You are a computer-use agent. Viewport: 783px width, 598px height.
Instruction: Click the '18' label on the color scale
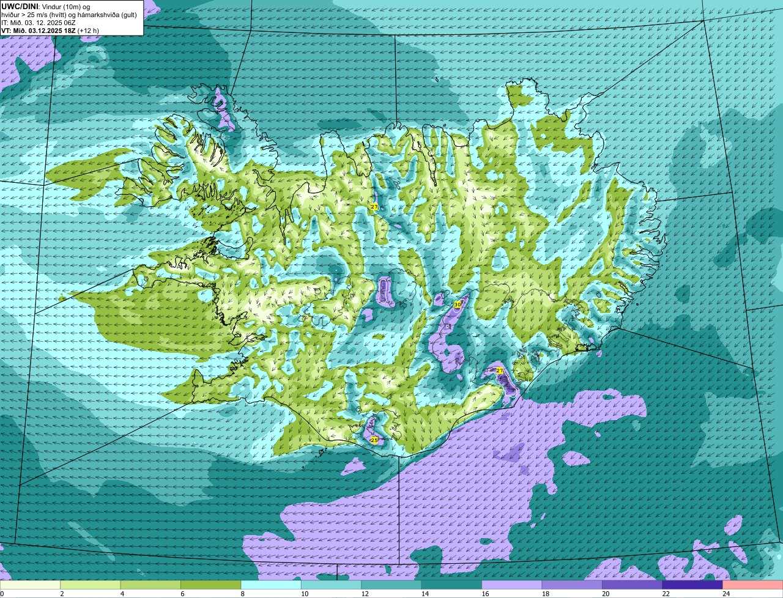[x=546, y=594]
